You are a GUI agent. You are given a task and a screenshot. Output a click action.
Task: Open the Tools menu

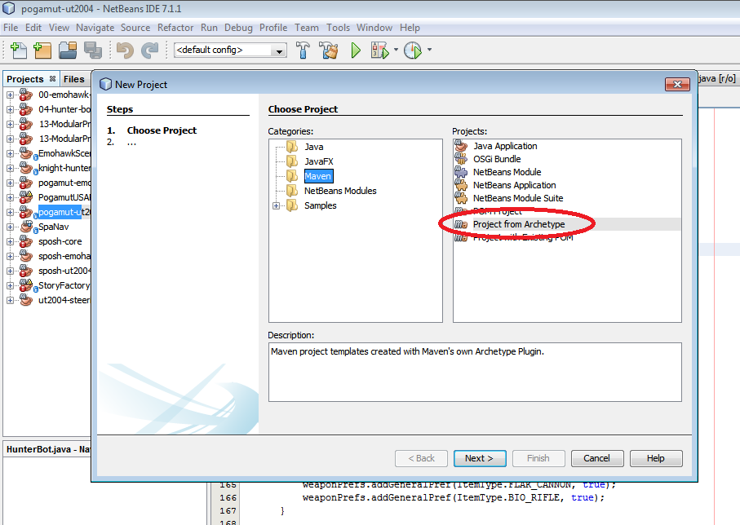point(338,28)
